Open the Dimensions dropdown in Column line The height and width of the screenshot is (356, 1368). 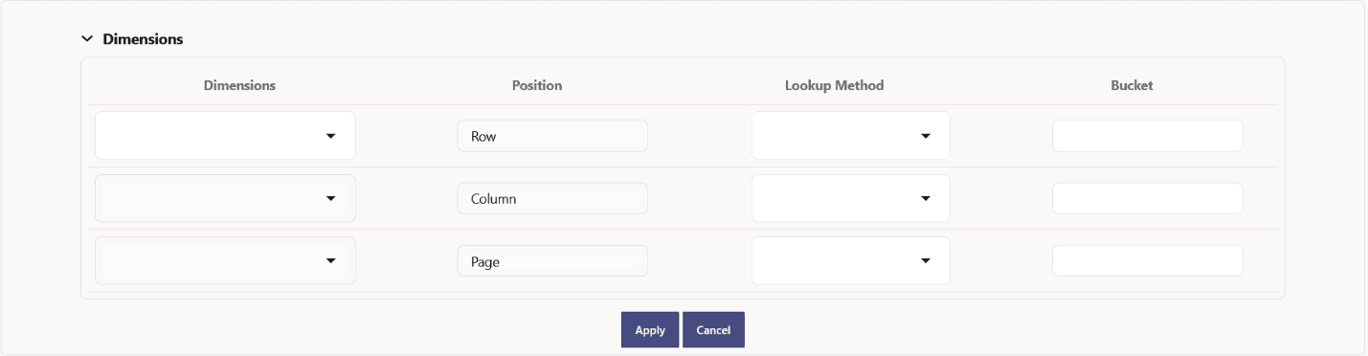(225, 198)
